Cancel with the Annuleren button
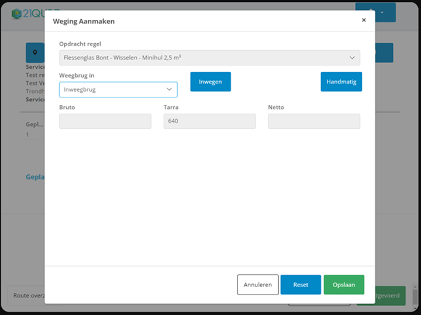Viewport: 421px width, 315px height. point(258,285)
